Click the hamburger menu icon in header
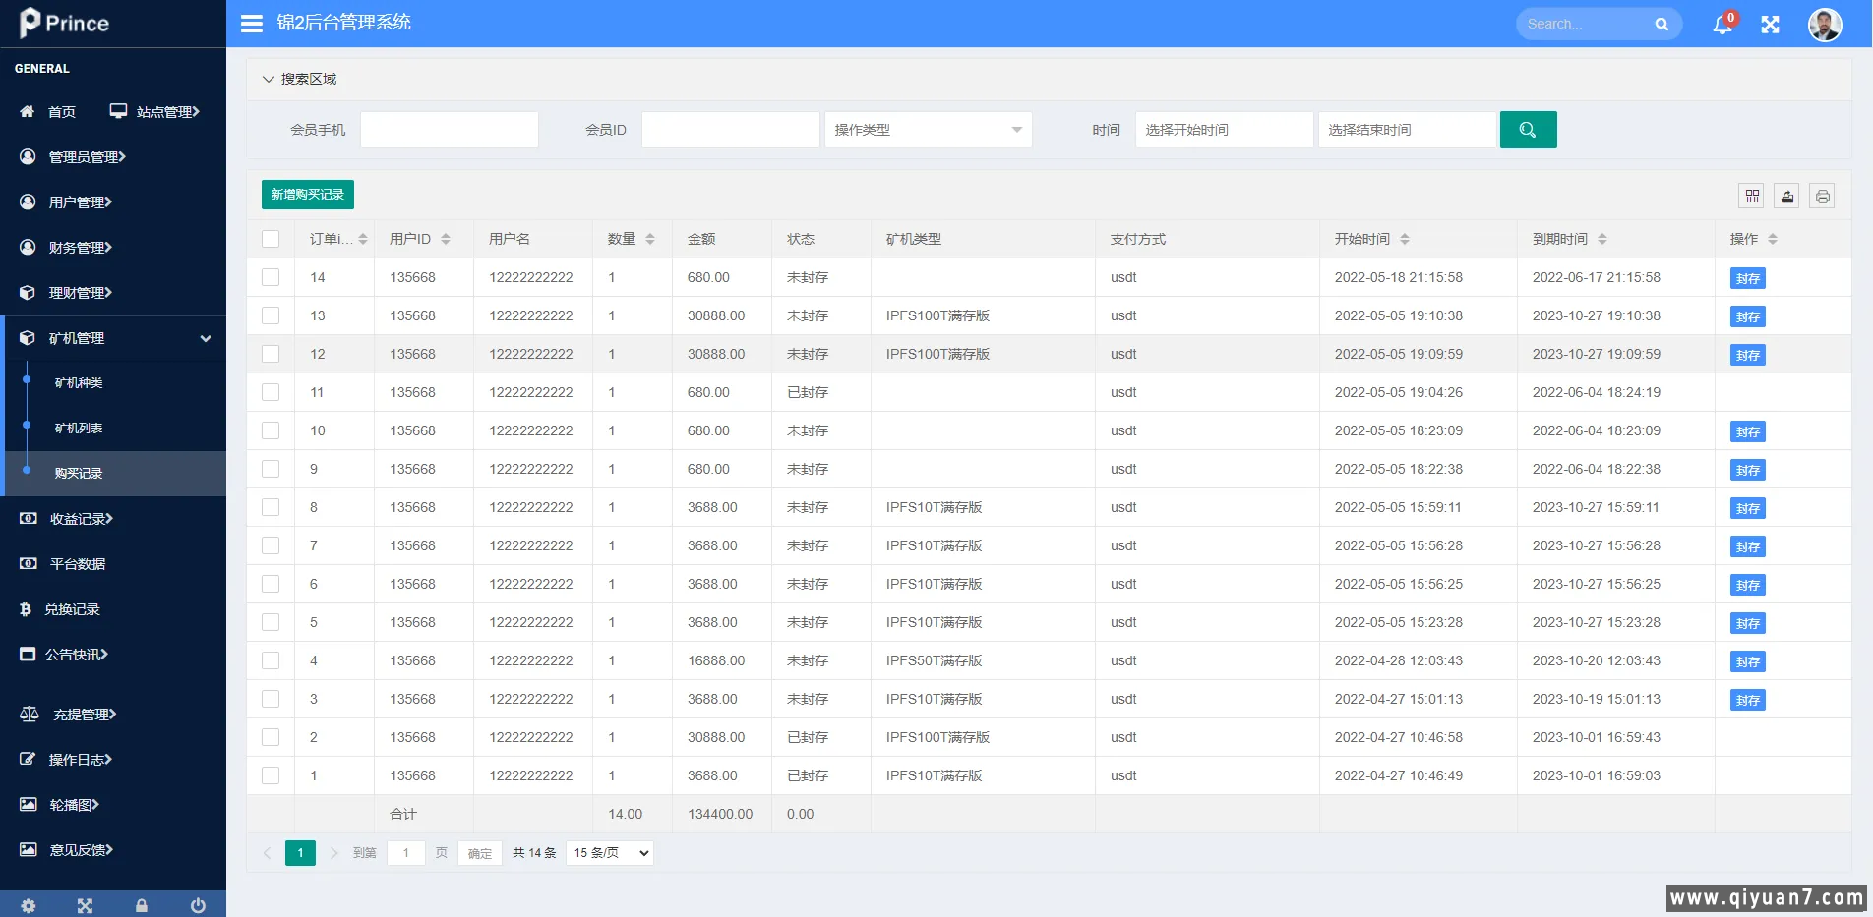 click(252, 24)
